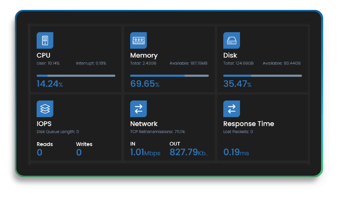Select the Response Time card title
Image resolution: width=338 pixels, height=197 pixels.
[248, 124]
